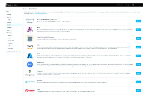Viewport: 143px width, 105px height.
Task: Click the Snowflake route title text
Action: pos(40,81)
